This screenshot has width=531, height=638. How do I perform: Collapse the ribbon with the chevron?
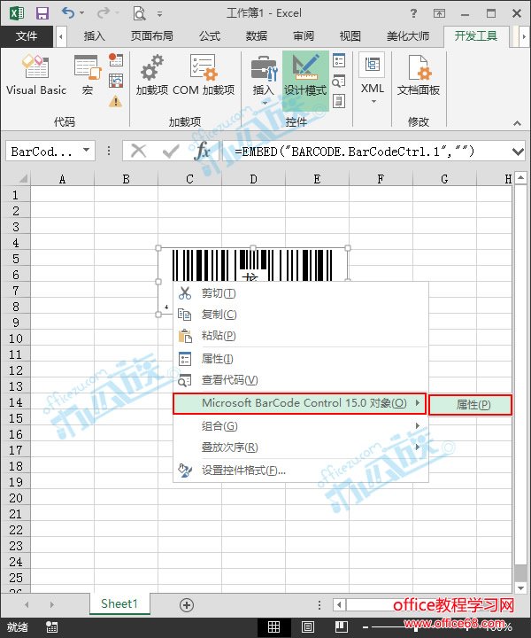[x=517, y=123]
